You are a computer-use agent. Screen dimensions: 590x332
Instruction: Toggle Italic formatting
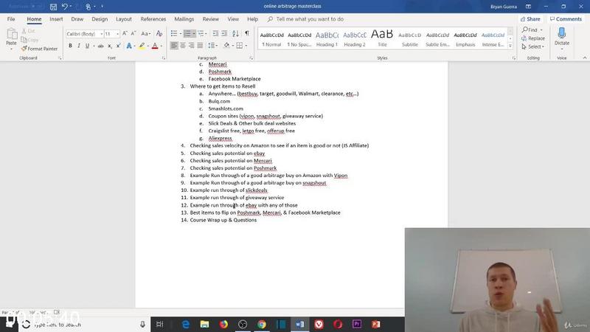(79, 46)
